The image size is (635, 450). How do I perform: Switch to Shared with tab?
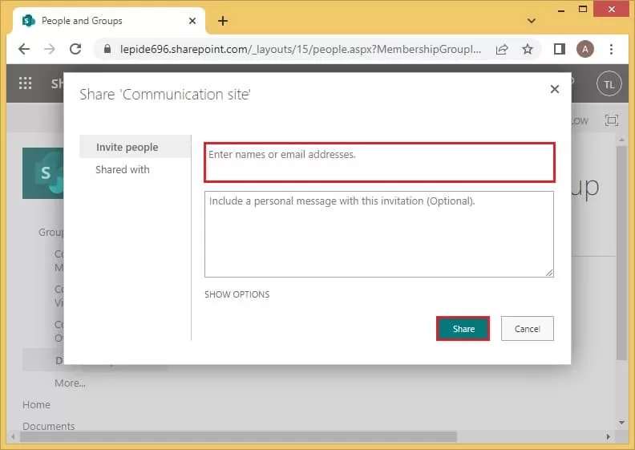(x=123, y=169)
